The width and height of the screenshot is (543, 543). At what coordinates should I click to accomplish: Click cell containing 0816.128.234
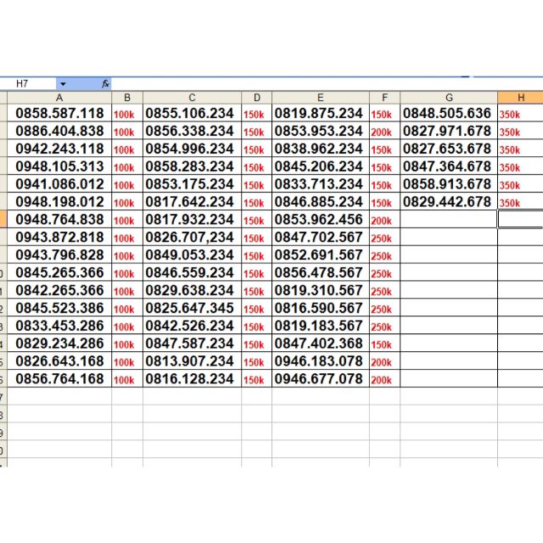pos(192,379)
